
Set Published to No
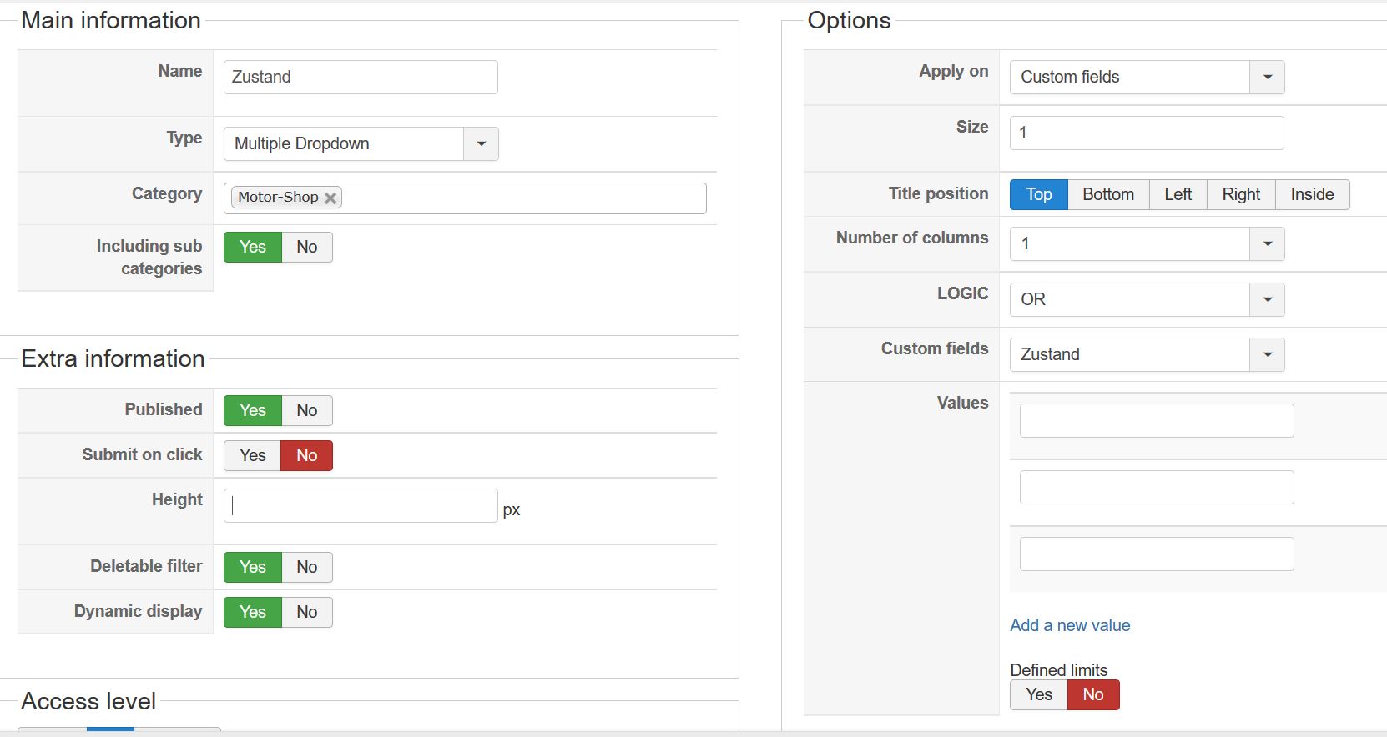coord(307,410)
